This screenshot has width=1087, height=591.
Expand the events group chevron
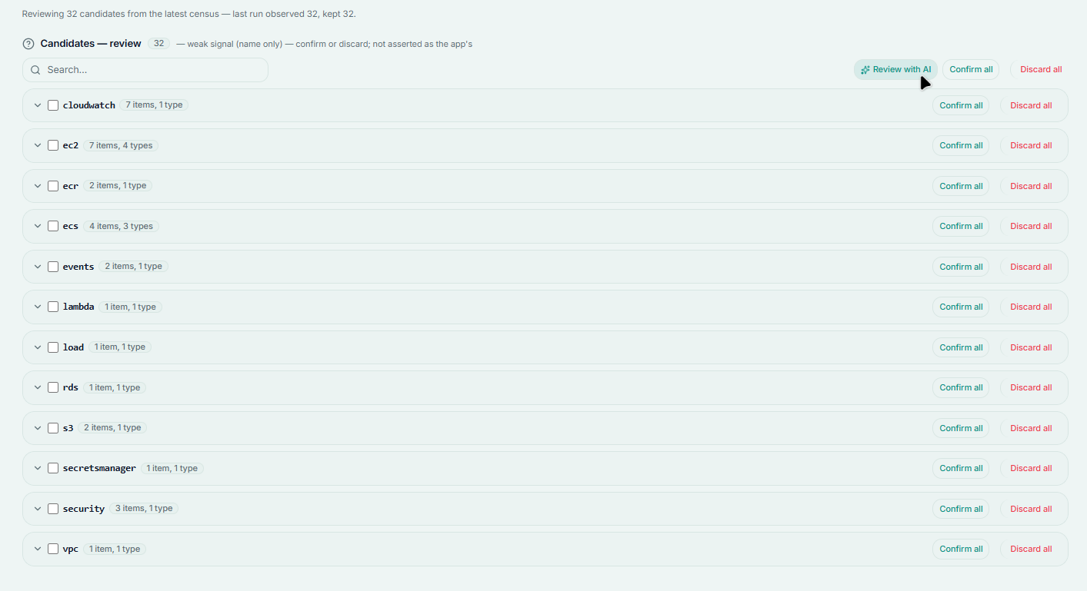[x=38, y=267]
